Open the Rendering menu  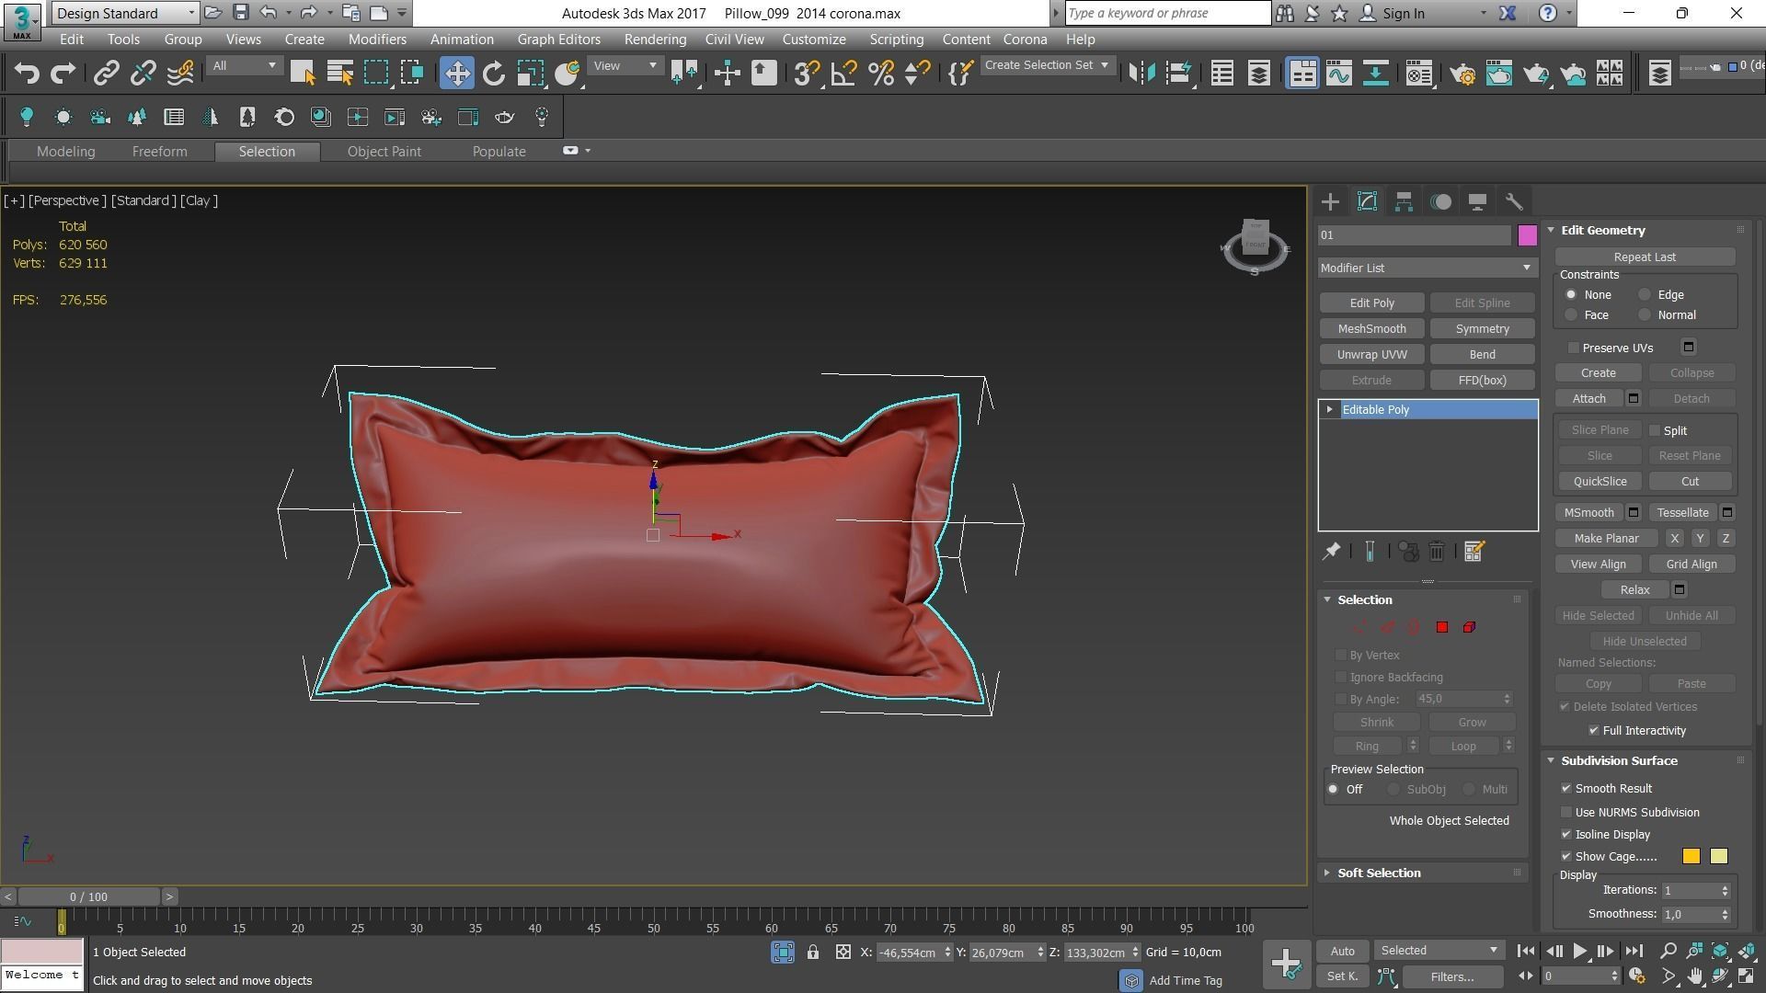click(655, 40)
